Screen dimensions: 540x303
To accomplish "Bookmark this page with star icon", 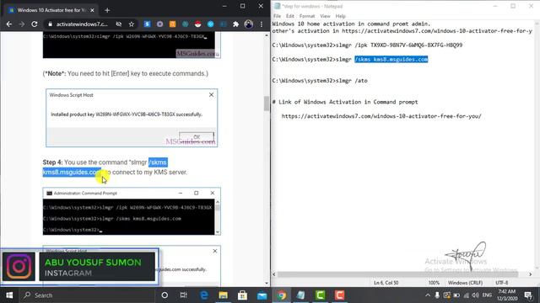I will (132, 24).
